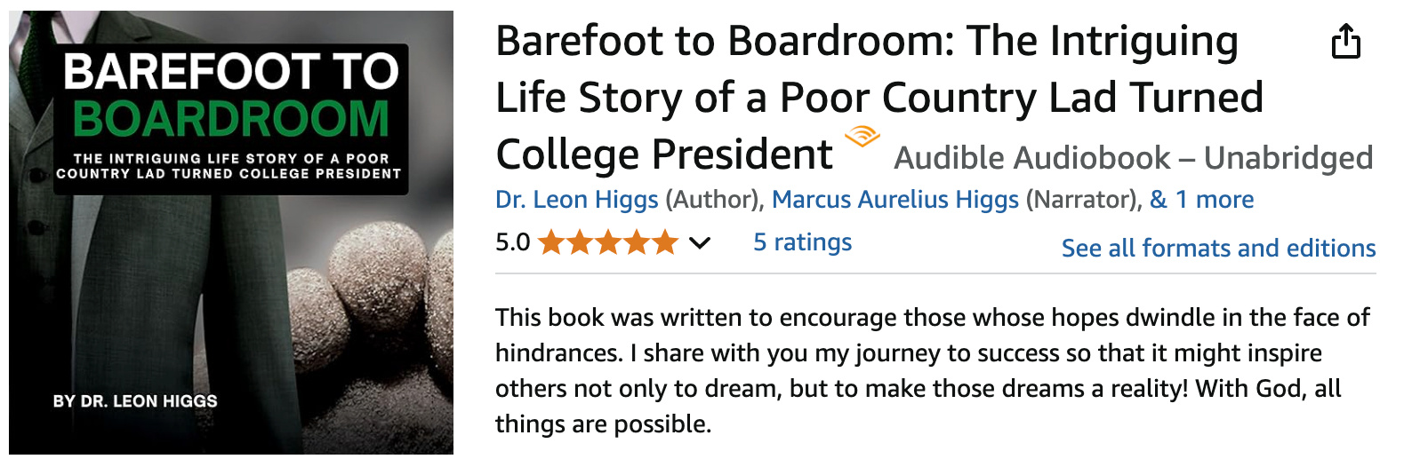
Task: Click the book description paragraph
Action: coord(932,370)
